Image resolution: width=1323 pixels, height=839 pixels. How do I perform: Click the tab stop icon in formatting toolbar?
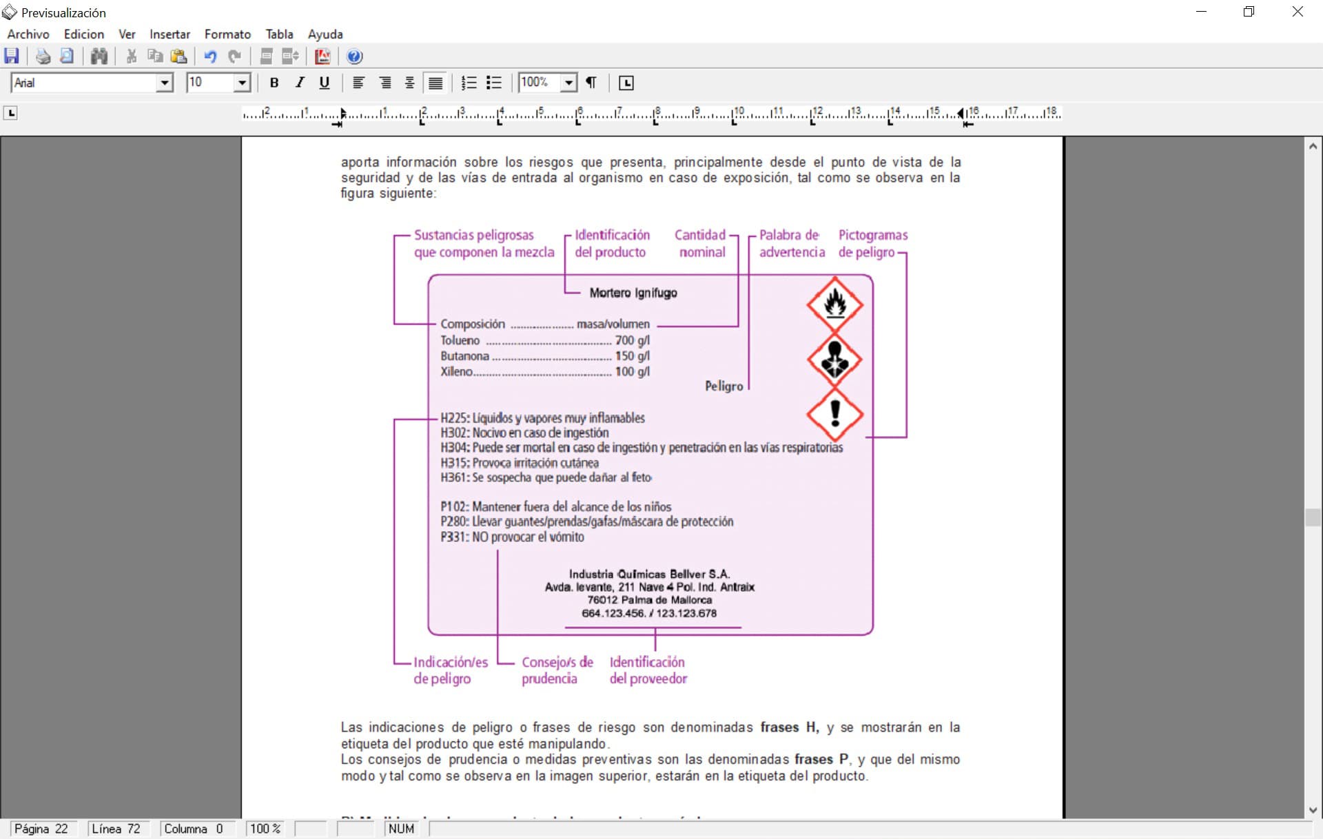626,83
